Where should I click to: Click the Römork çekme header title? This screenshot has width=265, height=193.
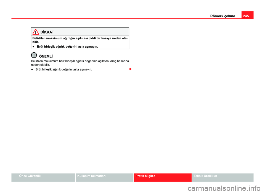(x=222, y=16)
